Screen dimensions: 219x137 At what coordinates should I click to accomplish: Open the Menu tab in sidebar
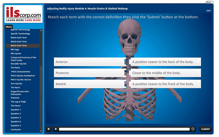pyautogui.click(x=9, y=27)
